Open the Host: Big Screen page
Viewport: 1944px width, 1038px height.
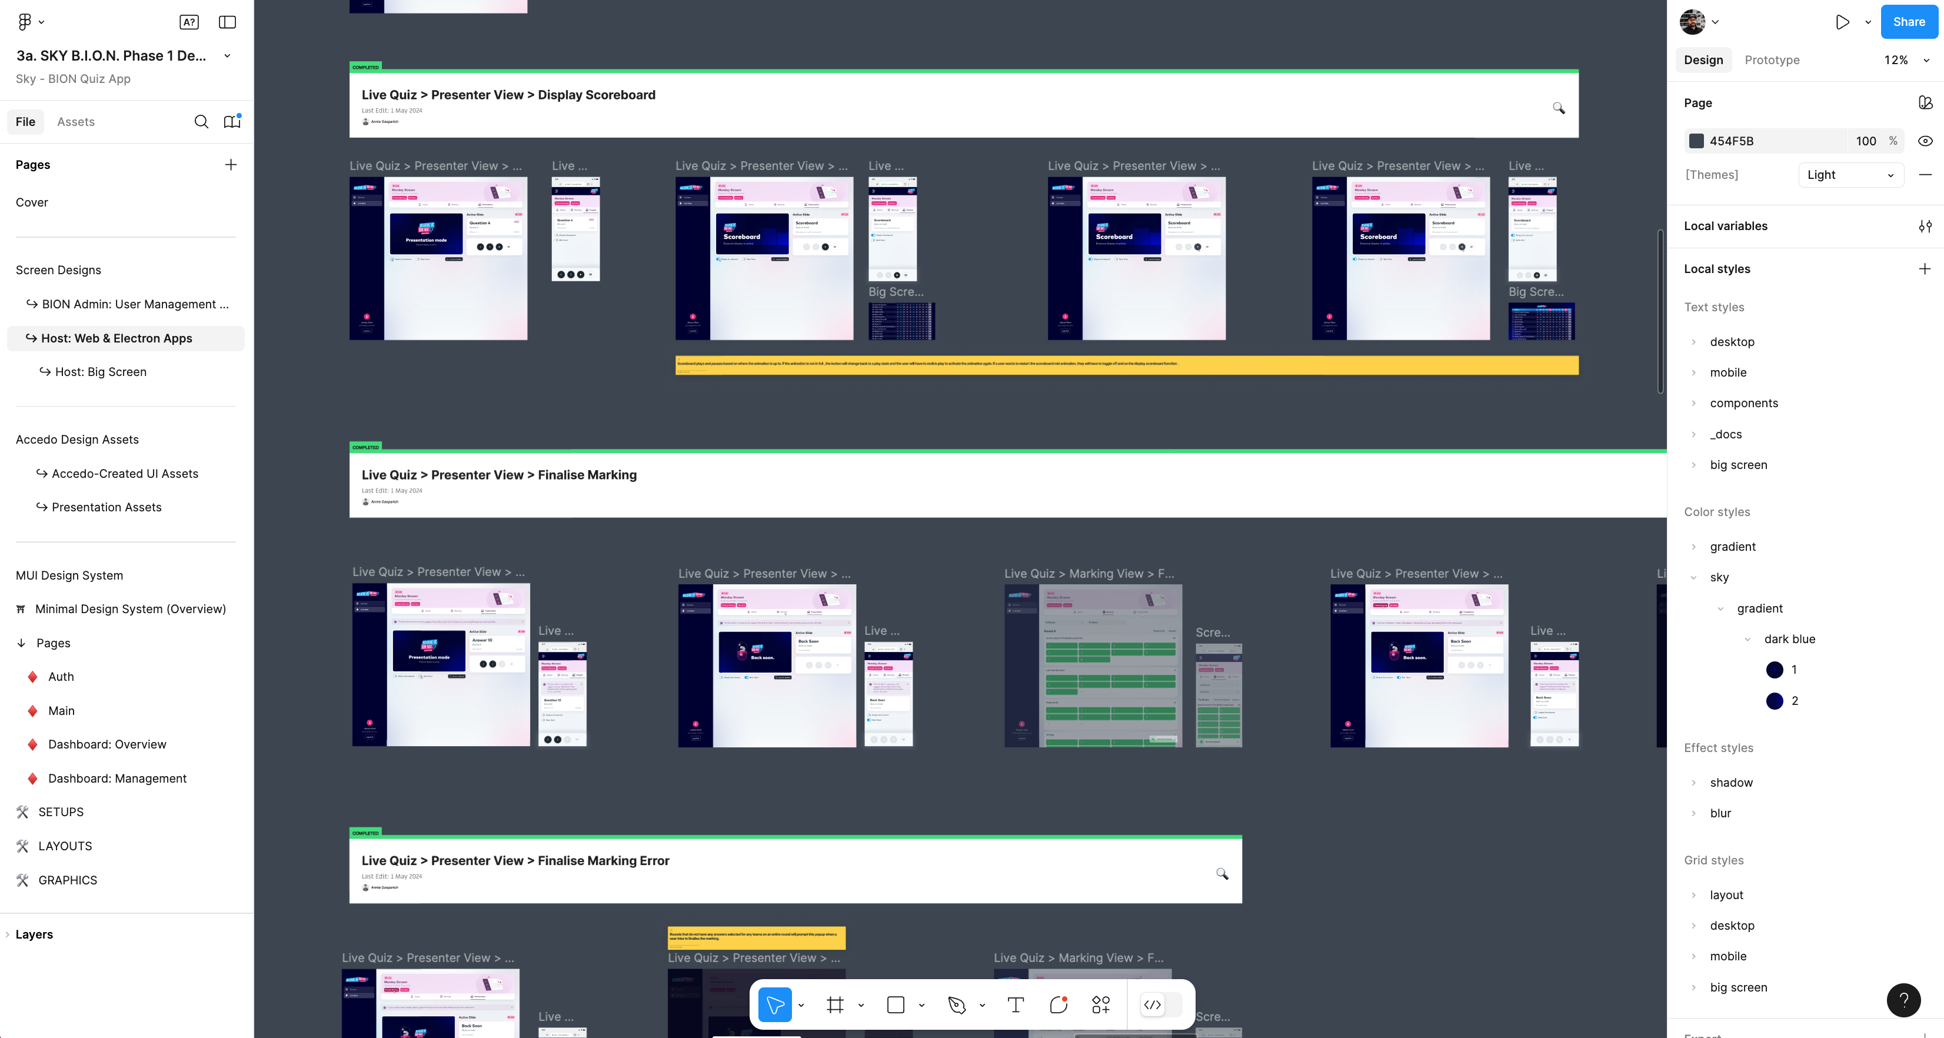[101, 371]
